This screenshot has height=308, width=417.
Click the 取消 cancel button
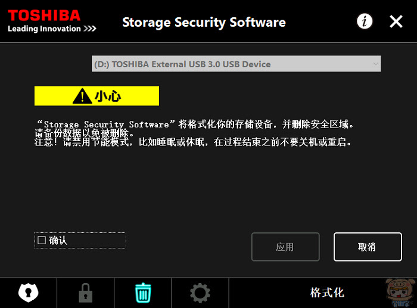coord(368,247)
